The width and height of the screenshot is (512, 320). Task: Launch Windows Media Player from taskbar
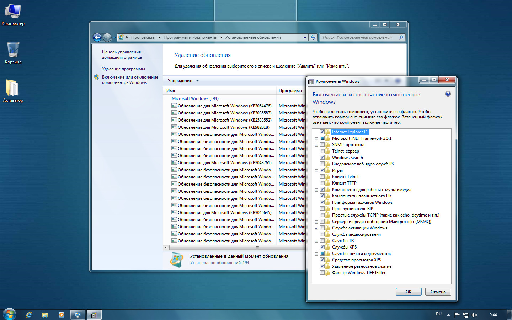pos(62,315)
